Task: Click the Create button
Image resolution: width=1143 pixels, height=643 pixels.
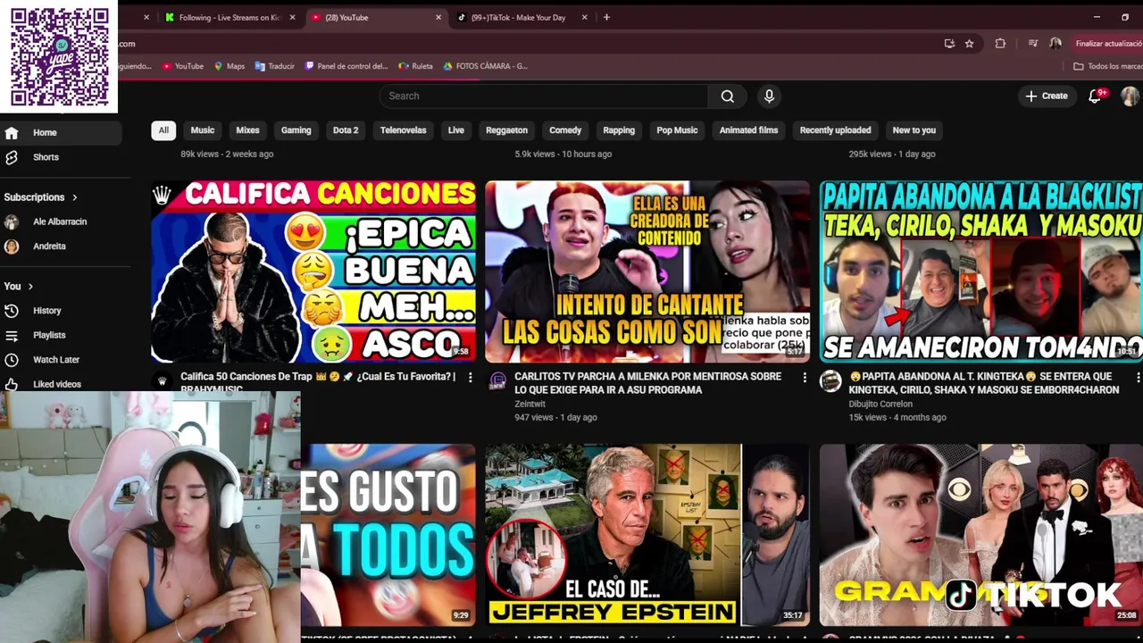Action: (x=1047, y=96)
